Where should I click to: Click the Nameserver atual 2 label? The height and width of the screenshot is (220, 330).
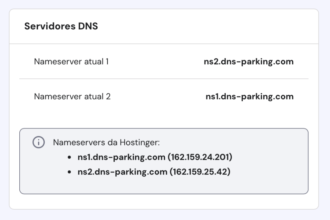(x=72, y=96)
